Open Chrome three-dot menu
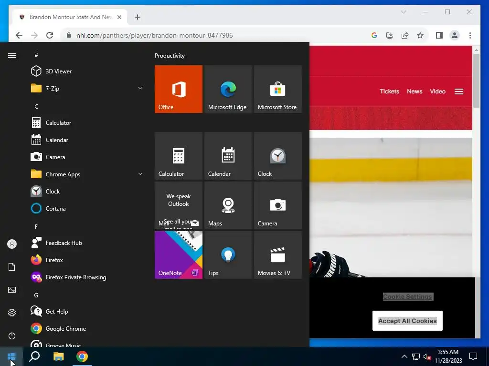Image resolution: width=489 pixels, height=366 pixels. 470,35
